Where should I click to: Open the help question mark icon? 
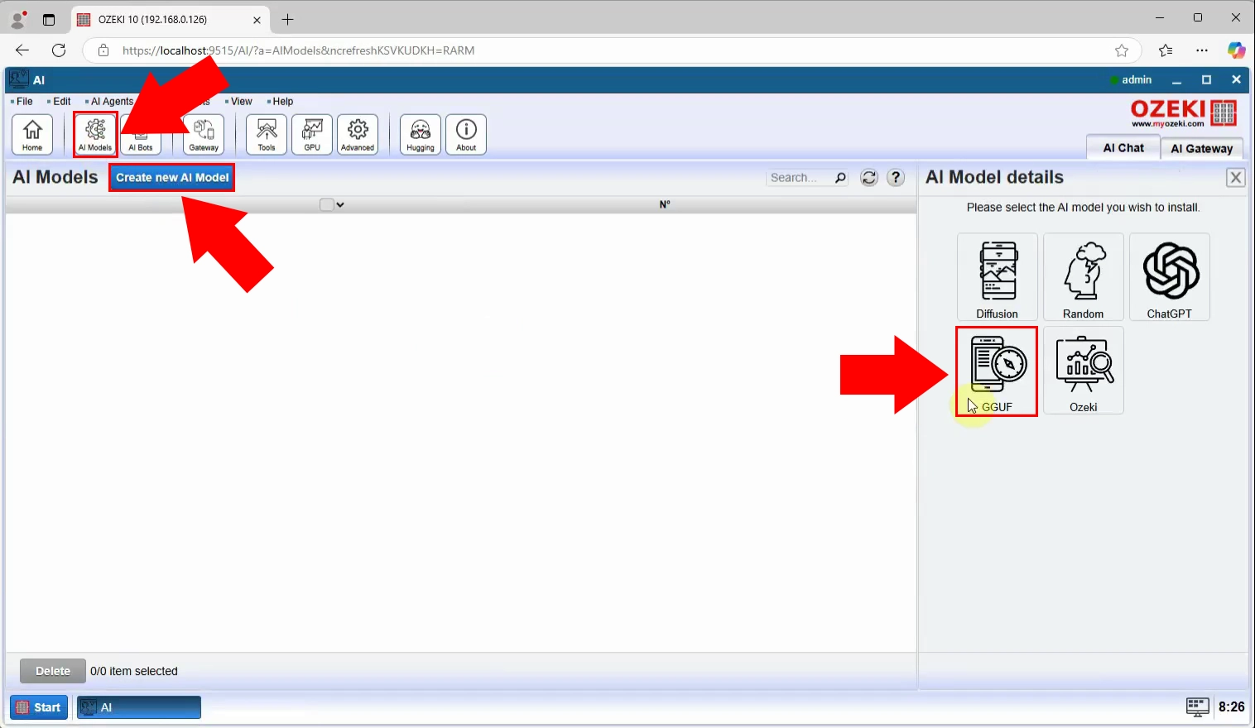(896, 178)
